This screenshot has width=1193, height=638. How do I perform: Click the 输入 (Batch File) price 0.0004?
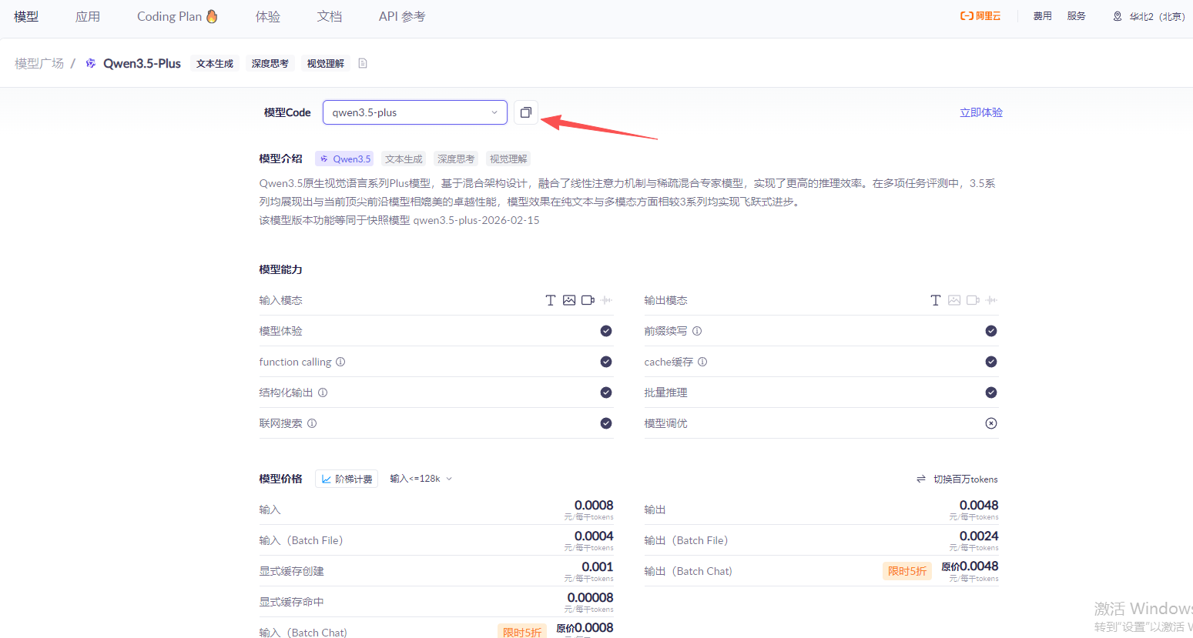(x=594, y=536)
